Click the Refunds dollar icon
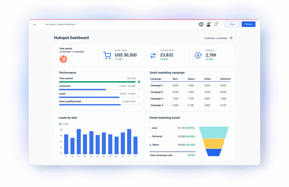The width and height of the screenshot is (289, 187). click(x=198, y=55)
